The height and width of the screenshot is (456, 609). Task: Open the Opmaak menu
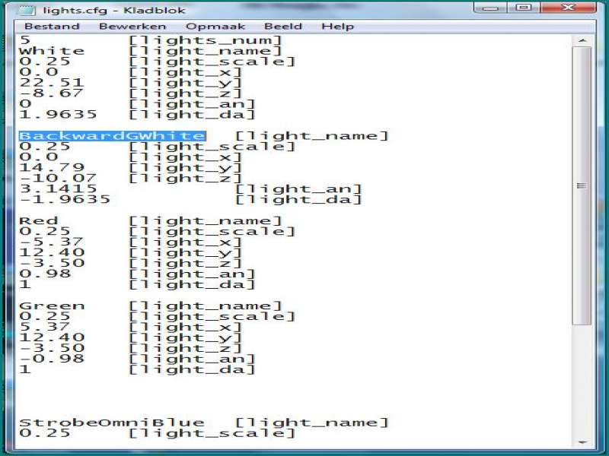215,27
